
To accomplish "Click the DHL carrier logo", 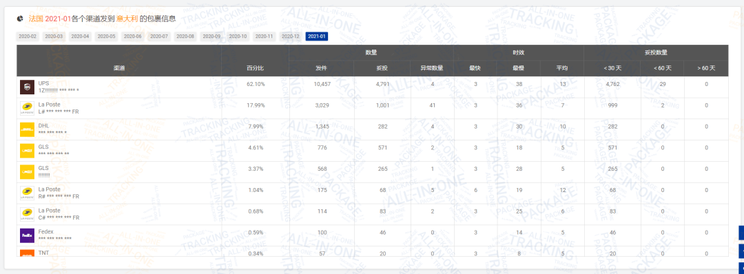I will (27, 130).
